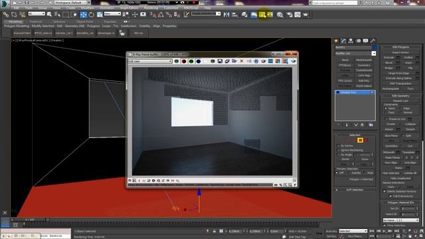The image size is (425, 239).
Task: Switch to the Object Paint ribbon tab
Action: (84, 22)
